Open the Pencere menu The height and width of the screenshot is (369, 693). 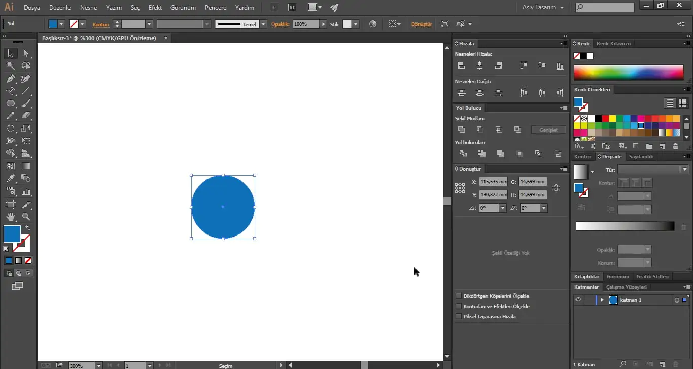[215, 7]
